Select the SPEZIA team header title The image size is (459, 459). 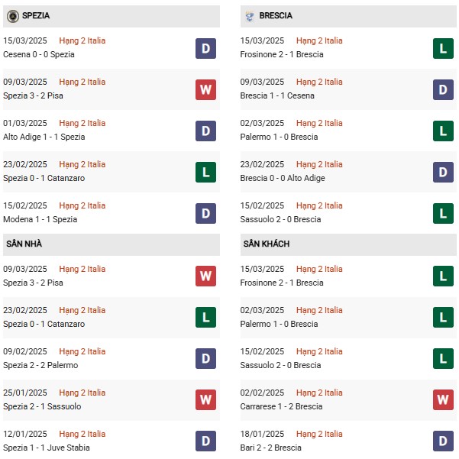pos(36,15)
